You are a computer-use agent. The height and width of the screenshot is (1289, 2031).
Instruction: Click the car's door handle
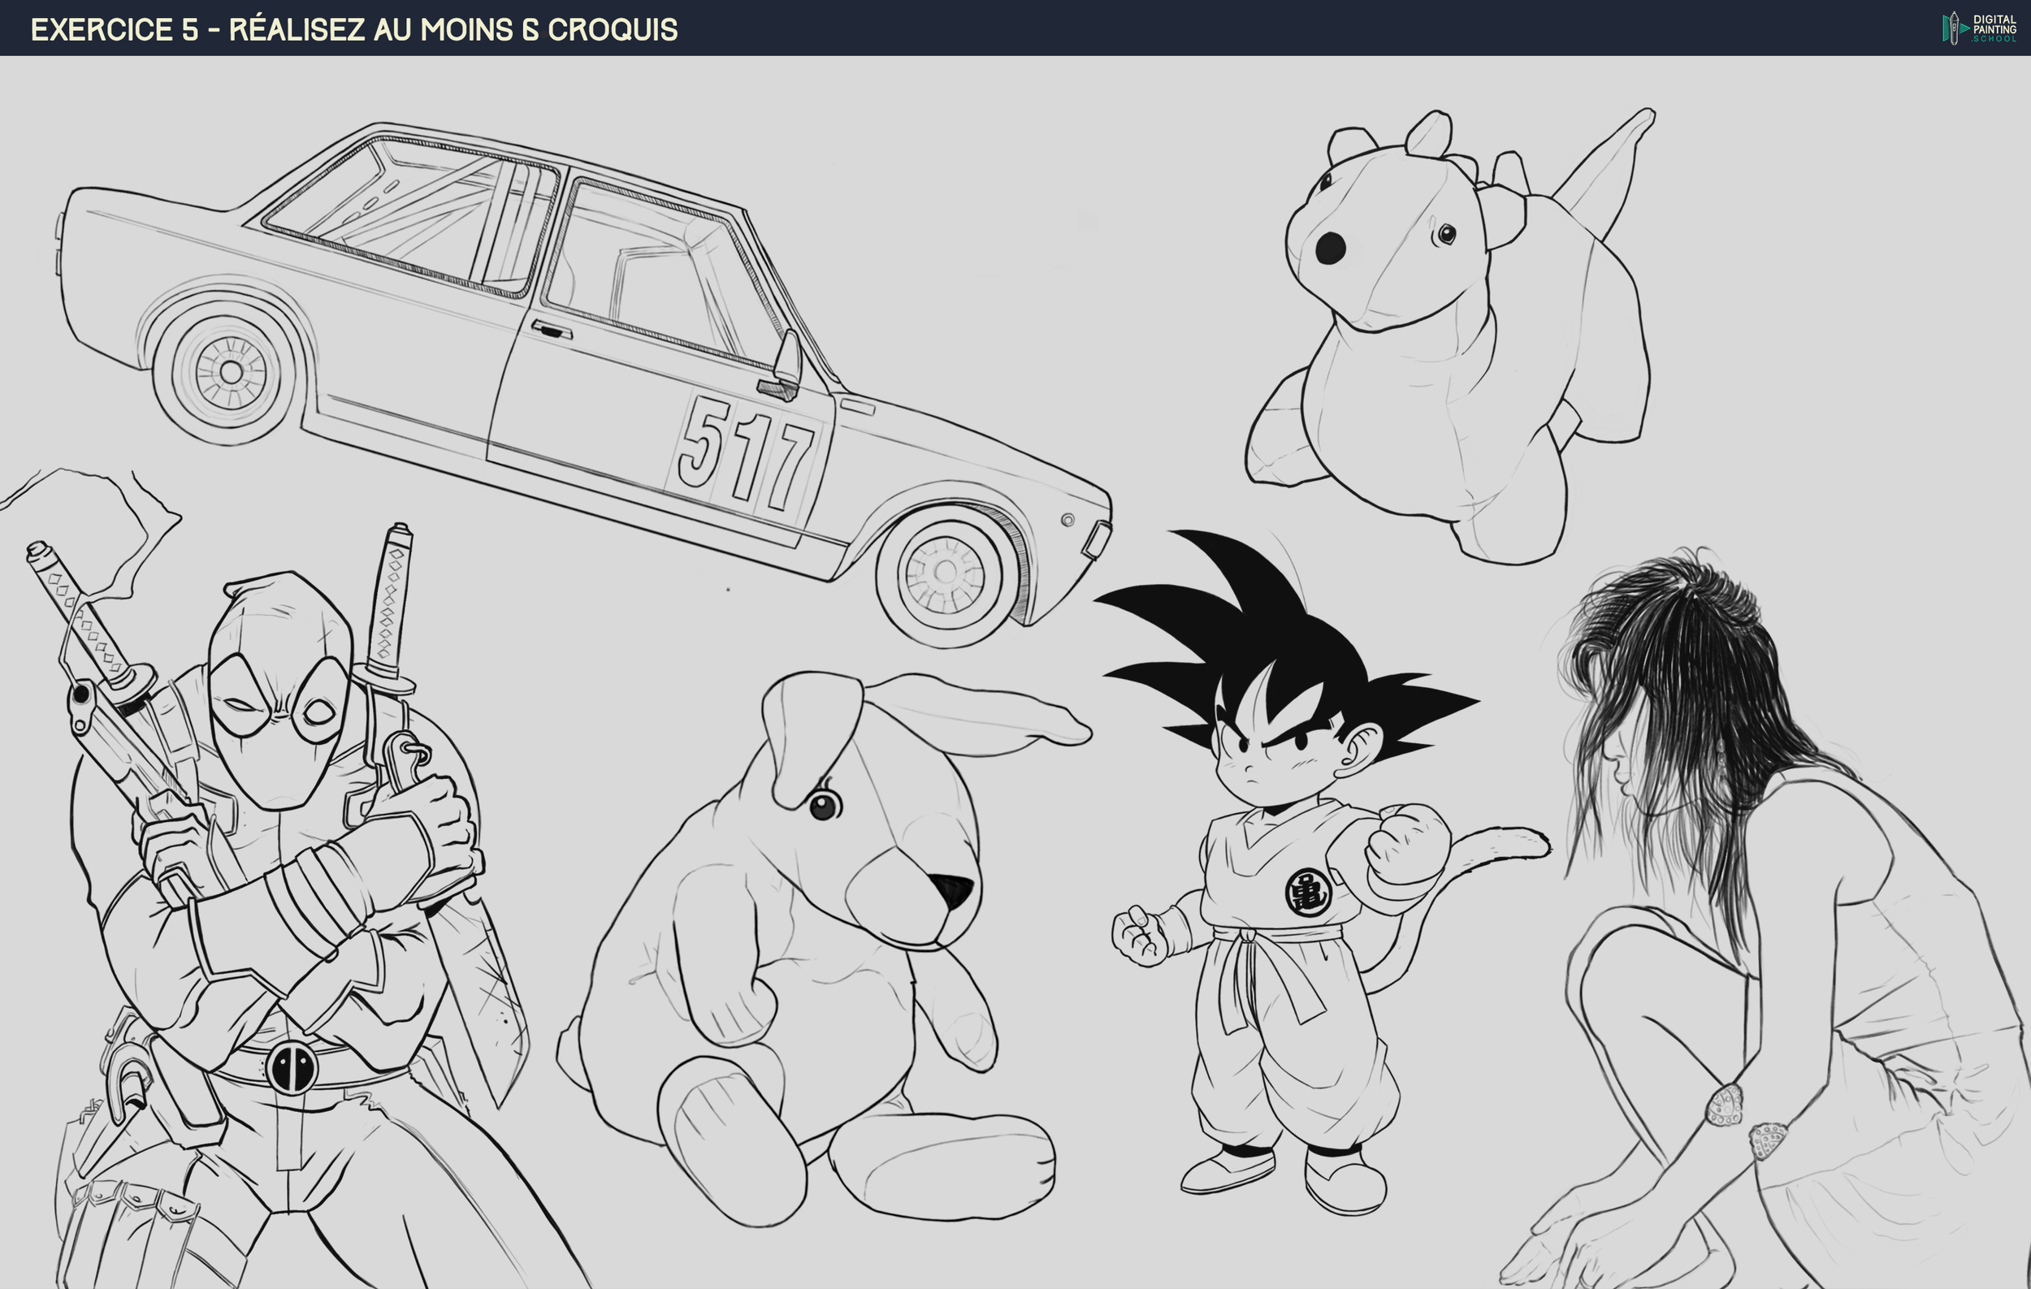point(552,330)
